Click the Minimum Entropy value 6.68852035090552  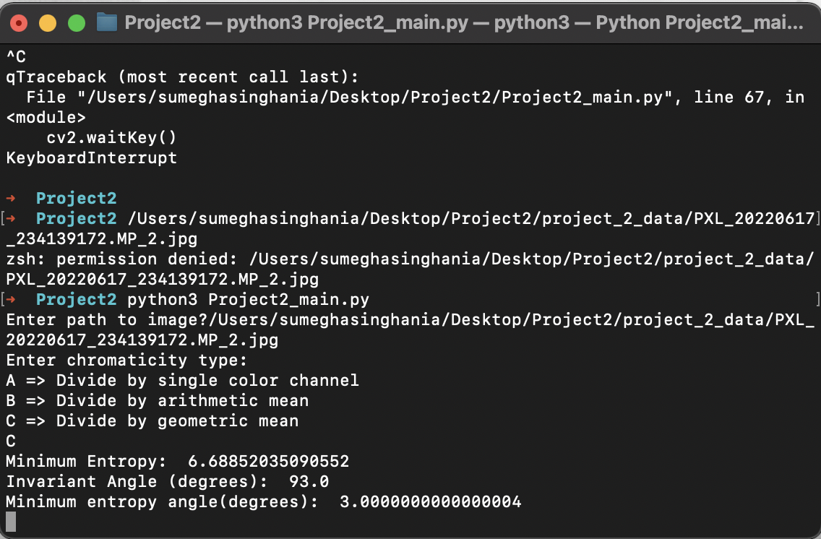(268, 461)
